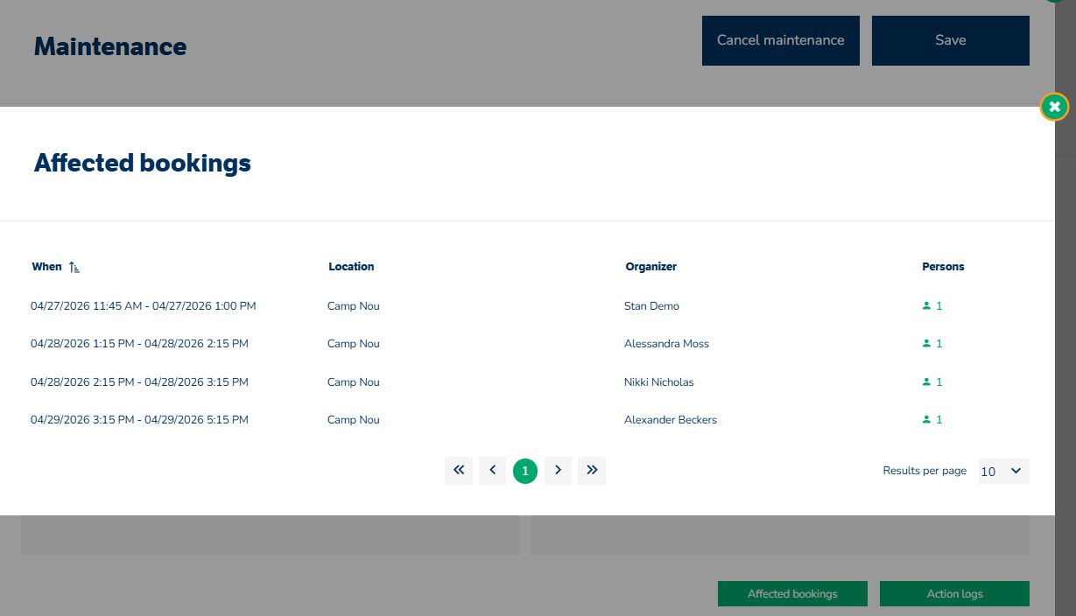Open the 04/27/2026 11:45 AM booking
This screenshot has height=616, width=1076.
pos(143,306)
